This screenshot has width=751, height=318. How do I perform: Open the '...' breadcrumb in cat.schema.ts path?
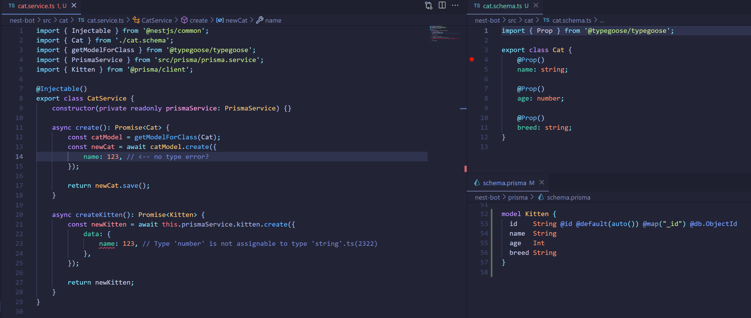pos(602,20)
